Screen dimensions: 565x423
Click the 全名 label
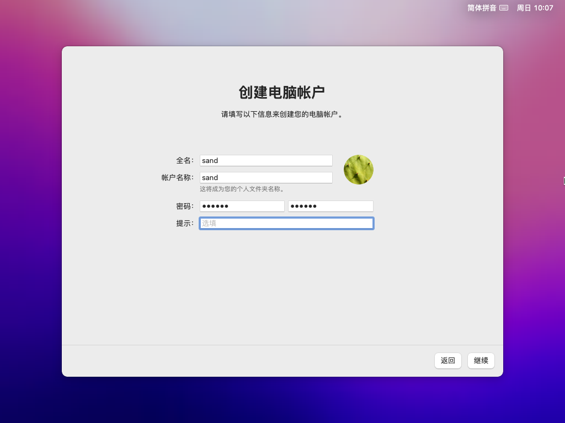184,161
